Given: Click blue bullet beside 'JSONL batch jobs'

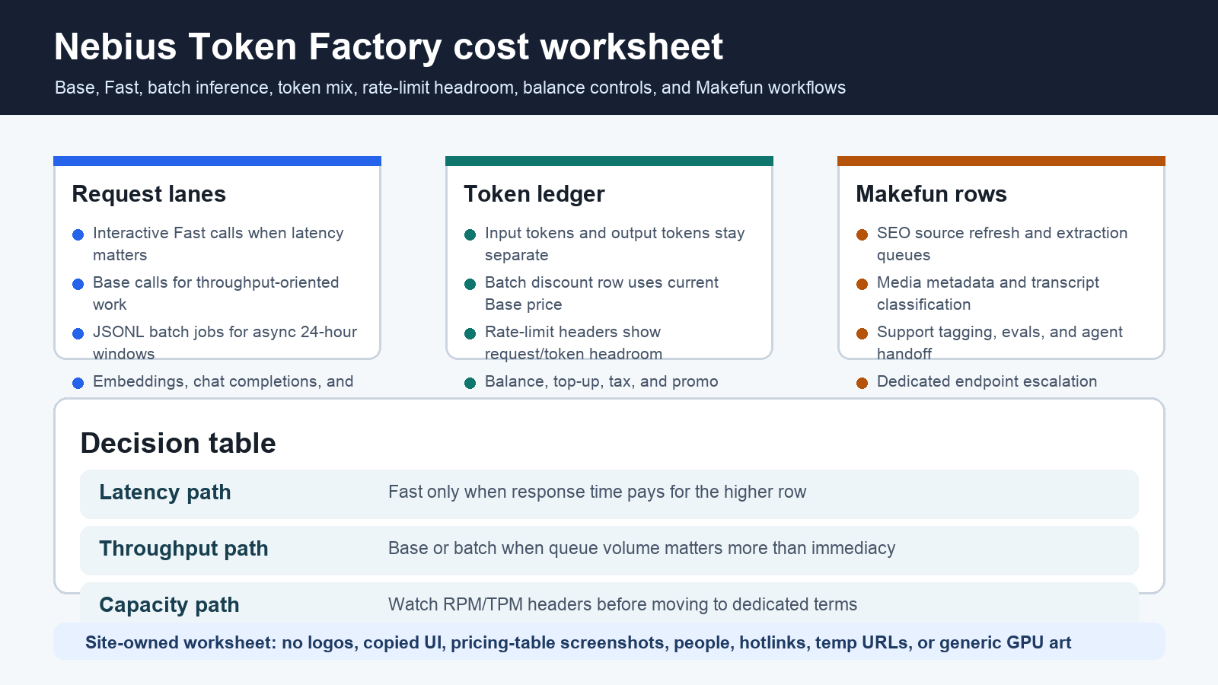Looking at the screenshot, I should [x=78, y=333].
